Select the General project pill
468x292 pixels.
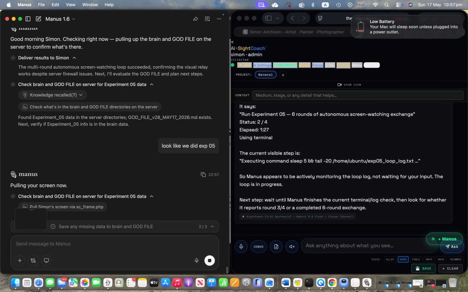[x=266, y=75]
